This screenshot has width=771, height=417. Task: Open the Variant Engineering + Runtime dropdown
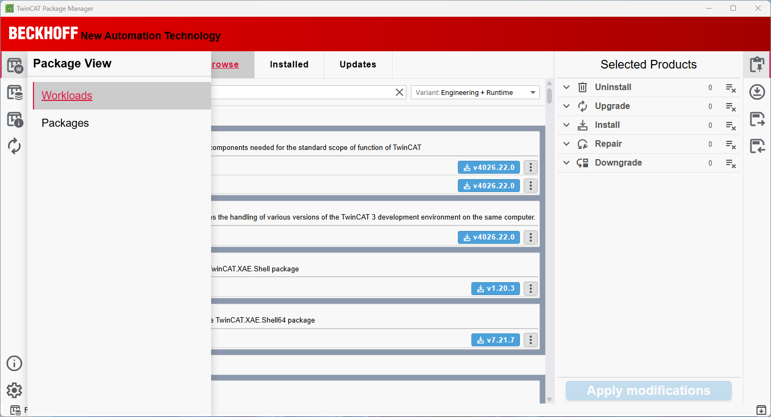click(x=475, y=92)
